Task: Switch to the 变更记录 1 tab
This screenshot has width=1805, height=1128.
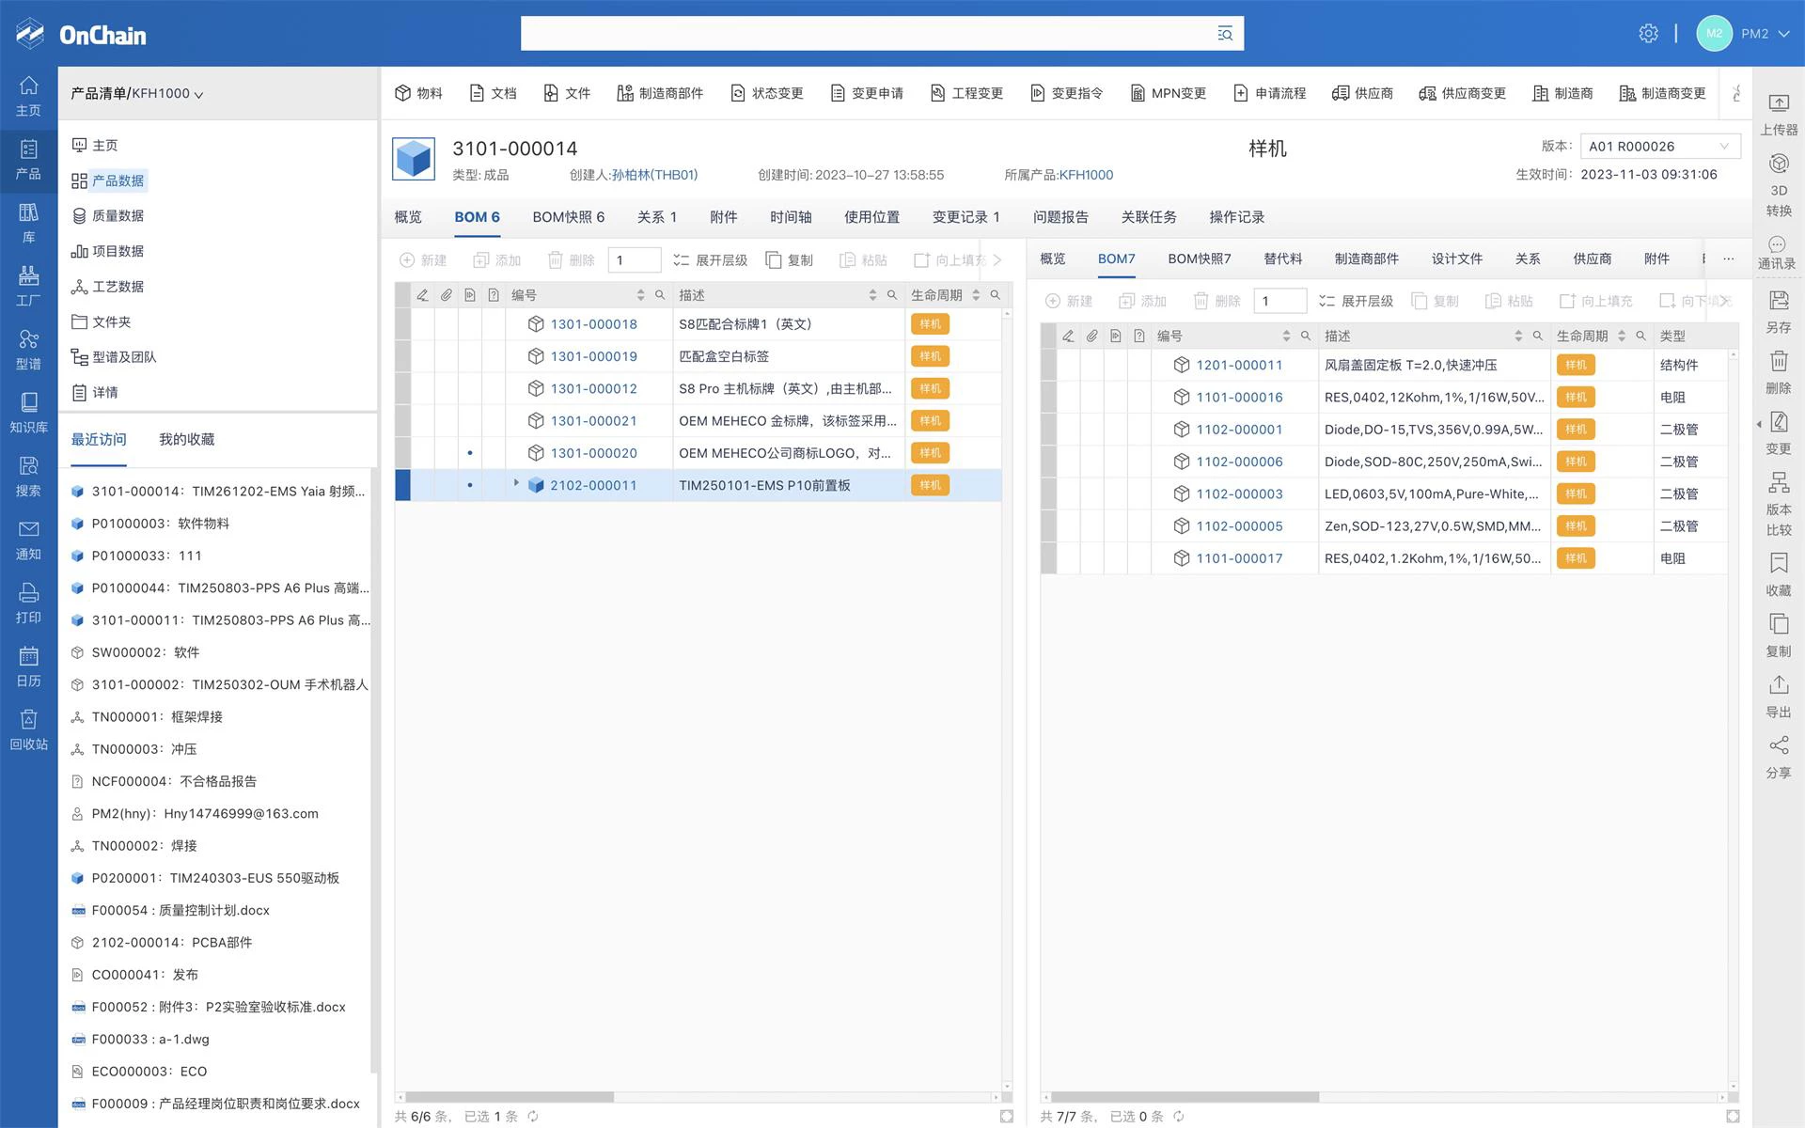Action: click(965, 217)
